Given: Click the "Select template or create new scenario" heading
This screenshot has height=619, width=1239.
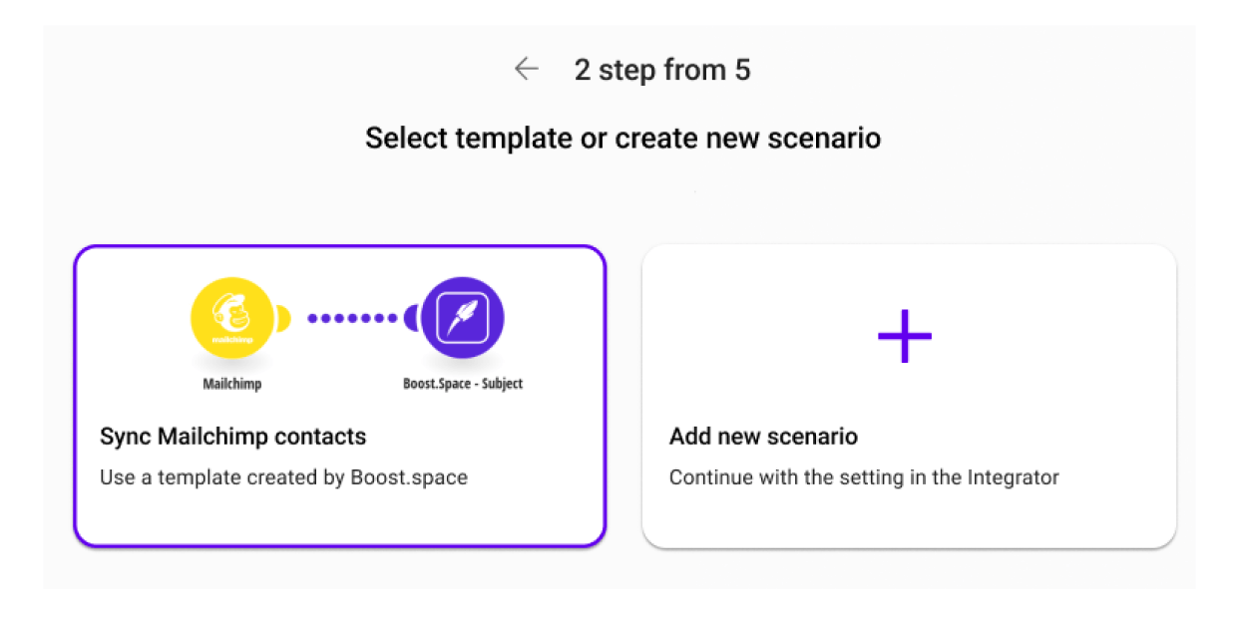Looking at the screenshot, I should coord(622,138).
